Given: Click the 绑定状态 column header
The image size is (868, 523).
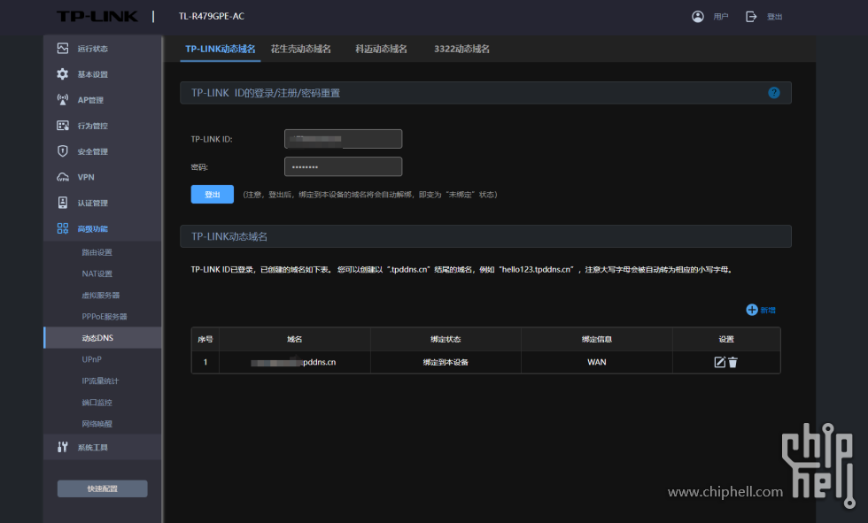Looking at the screenshot, I should [x=446, y=340].
